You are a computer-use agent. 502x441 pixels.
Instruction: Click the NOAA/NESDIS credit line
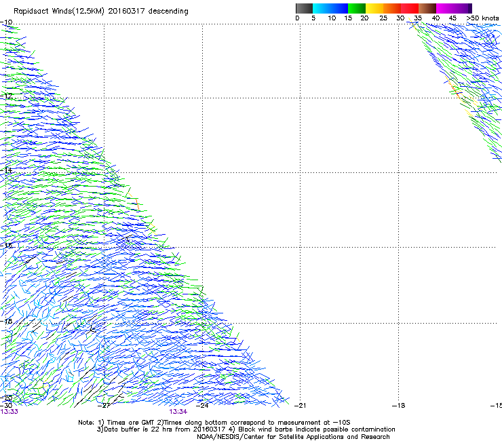(x=293, y=437)
